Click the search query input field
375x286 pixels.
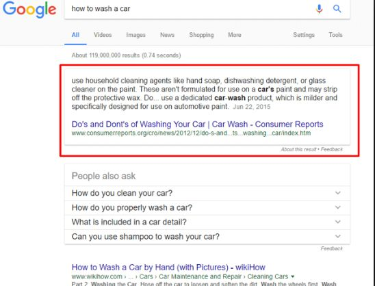click(x=189, y=9)
